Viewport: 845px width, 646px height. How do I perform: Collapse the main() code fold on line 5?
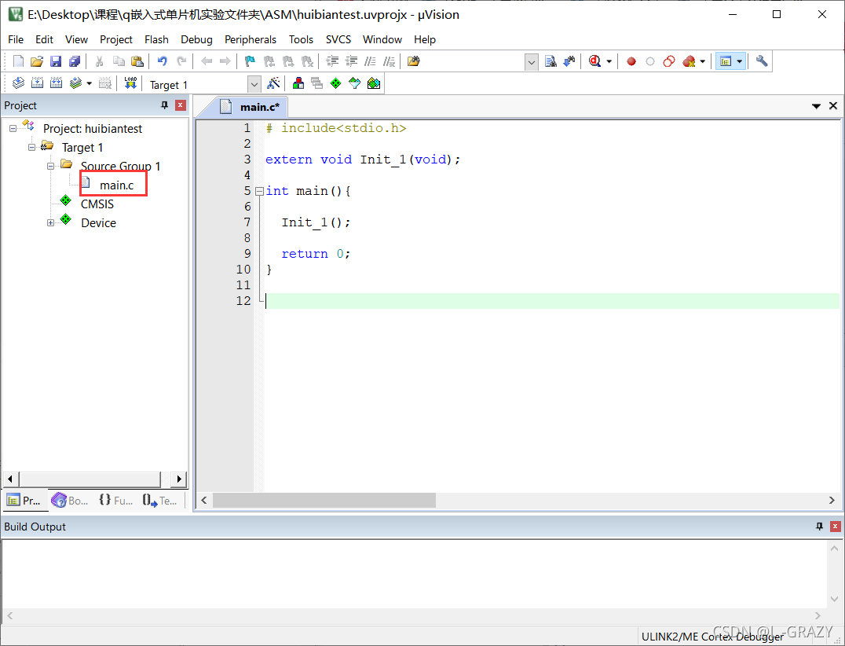259,191
